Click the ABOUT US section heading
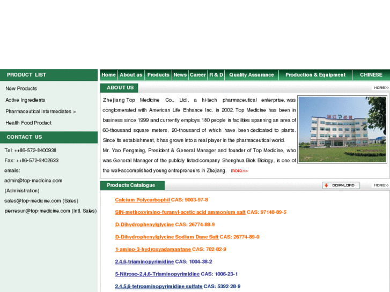 point(119,88)
